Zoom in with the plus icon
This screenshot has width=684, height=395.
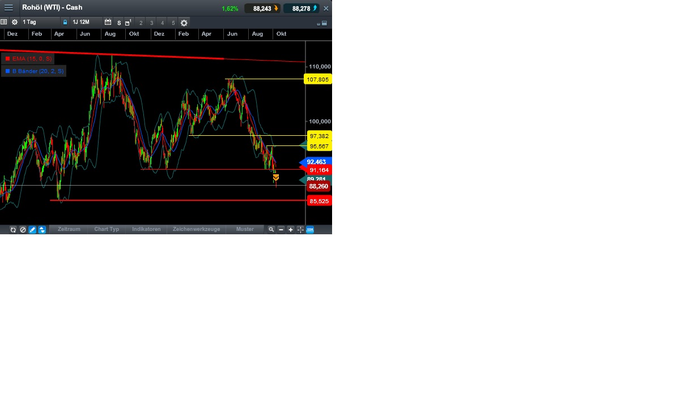pyautogui.click(x=290, y=229)
